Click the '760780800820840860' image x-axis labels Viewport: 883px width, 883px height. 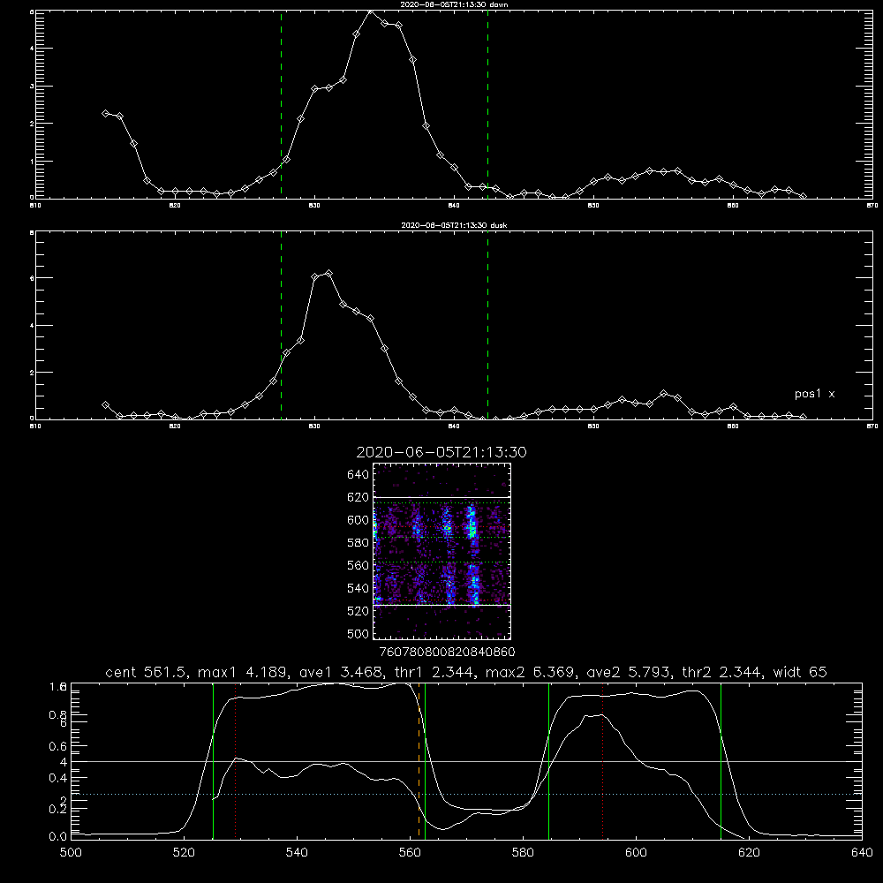pyautogui.click(x=447, y=652)
